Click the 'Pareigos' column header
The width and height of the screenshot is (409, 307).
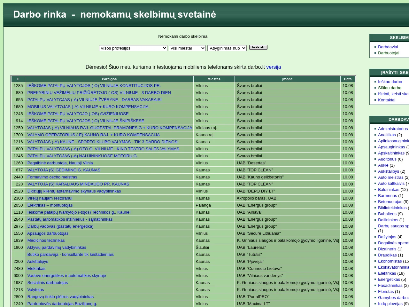point(109,79)
